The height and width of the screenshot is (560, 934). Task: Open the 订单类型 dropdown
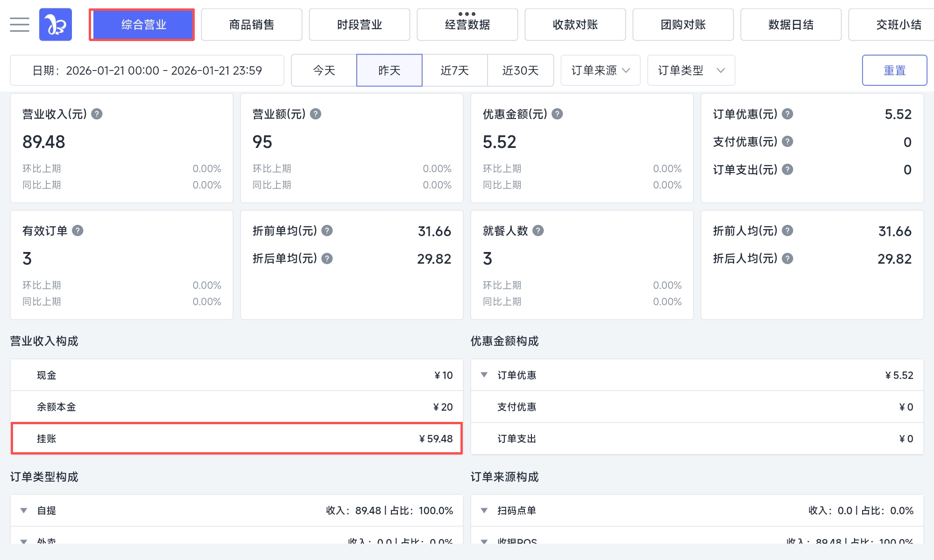(x=691, y=70)
